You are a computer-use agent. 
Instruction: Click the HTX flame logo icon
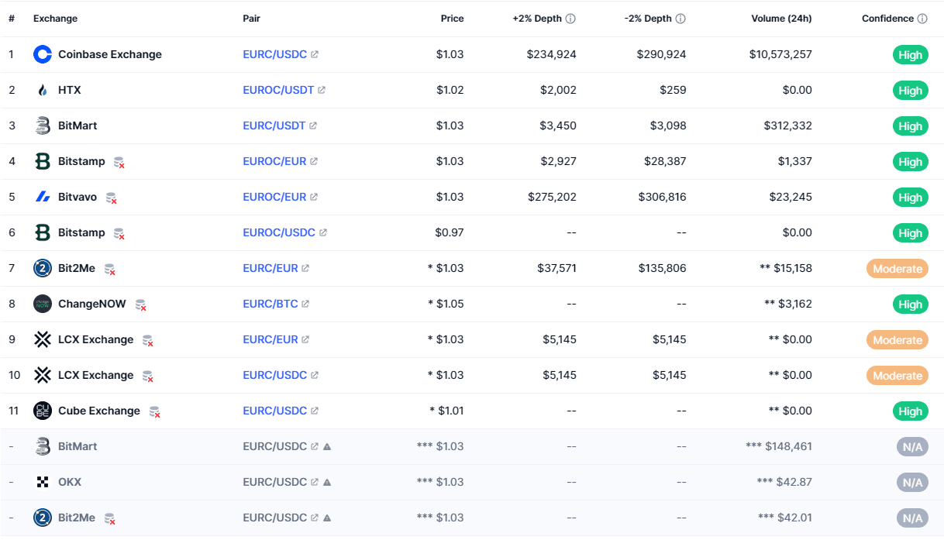[43, 90]
